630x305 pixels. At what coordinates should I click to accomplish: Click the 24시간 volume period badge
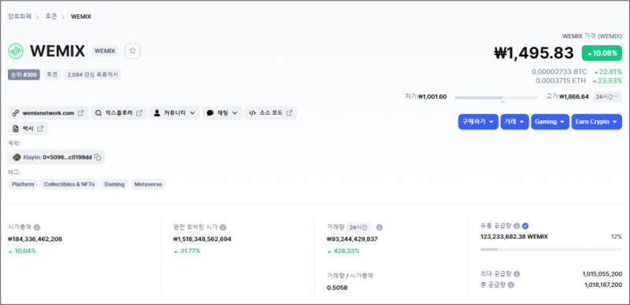point(358,227)
